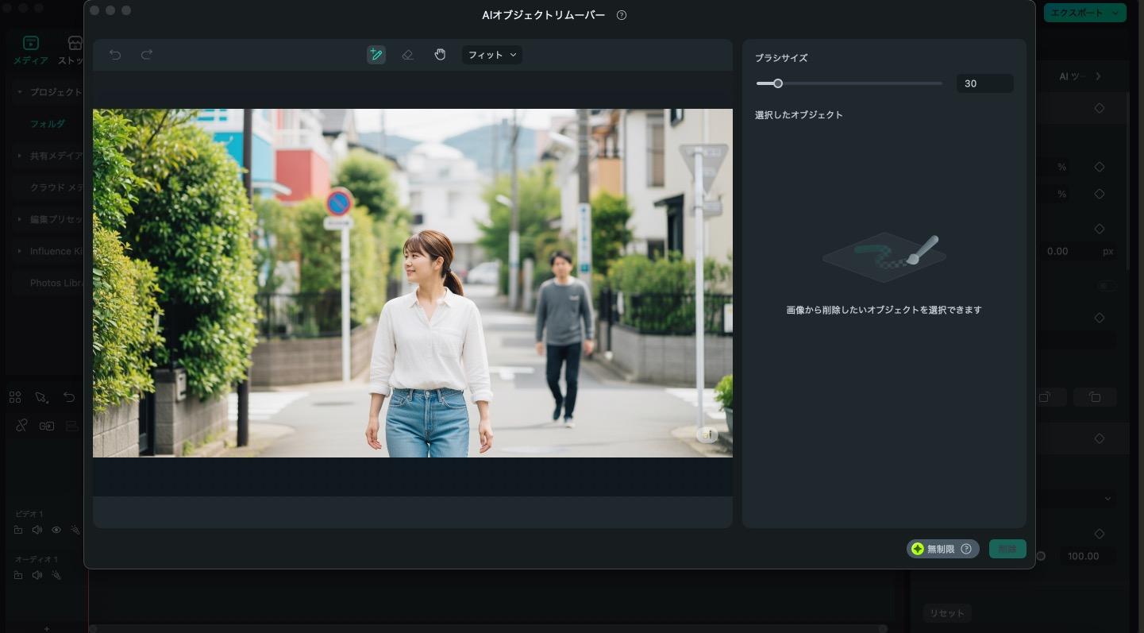Switch to the メディア tab in main window
This screenshot has width=1144, height=633.
30,50
